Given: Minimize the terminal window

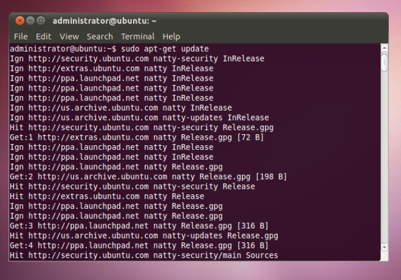Looking at the screenshot, I should [x=30, y=21].
